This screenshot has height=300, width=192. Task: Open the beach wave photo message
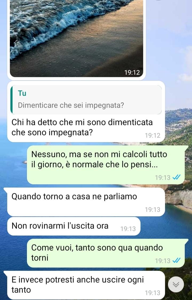point(77,38)
